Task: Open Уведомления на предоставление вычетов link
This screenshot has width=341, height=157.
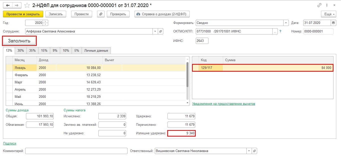Action: [224, 104]
